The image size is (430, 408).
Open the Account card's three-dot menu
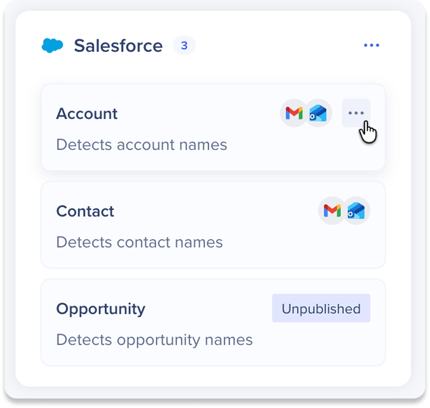[356, 113]
